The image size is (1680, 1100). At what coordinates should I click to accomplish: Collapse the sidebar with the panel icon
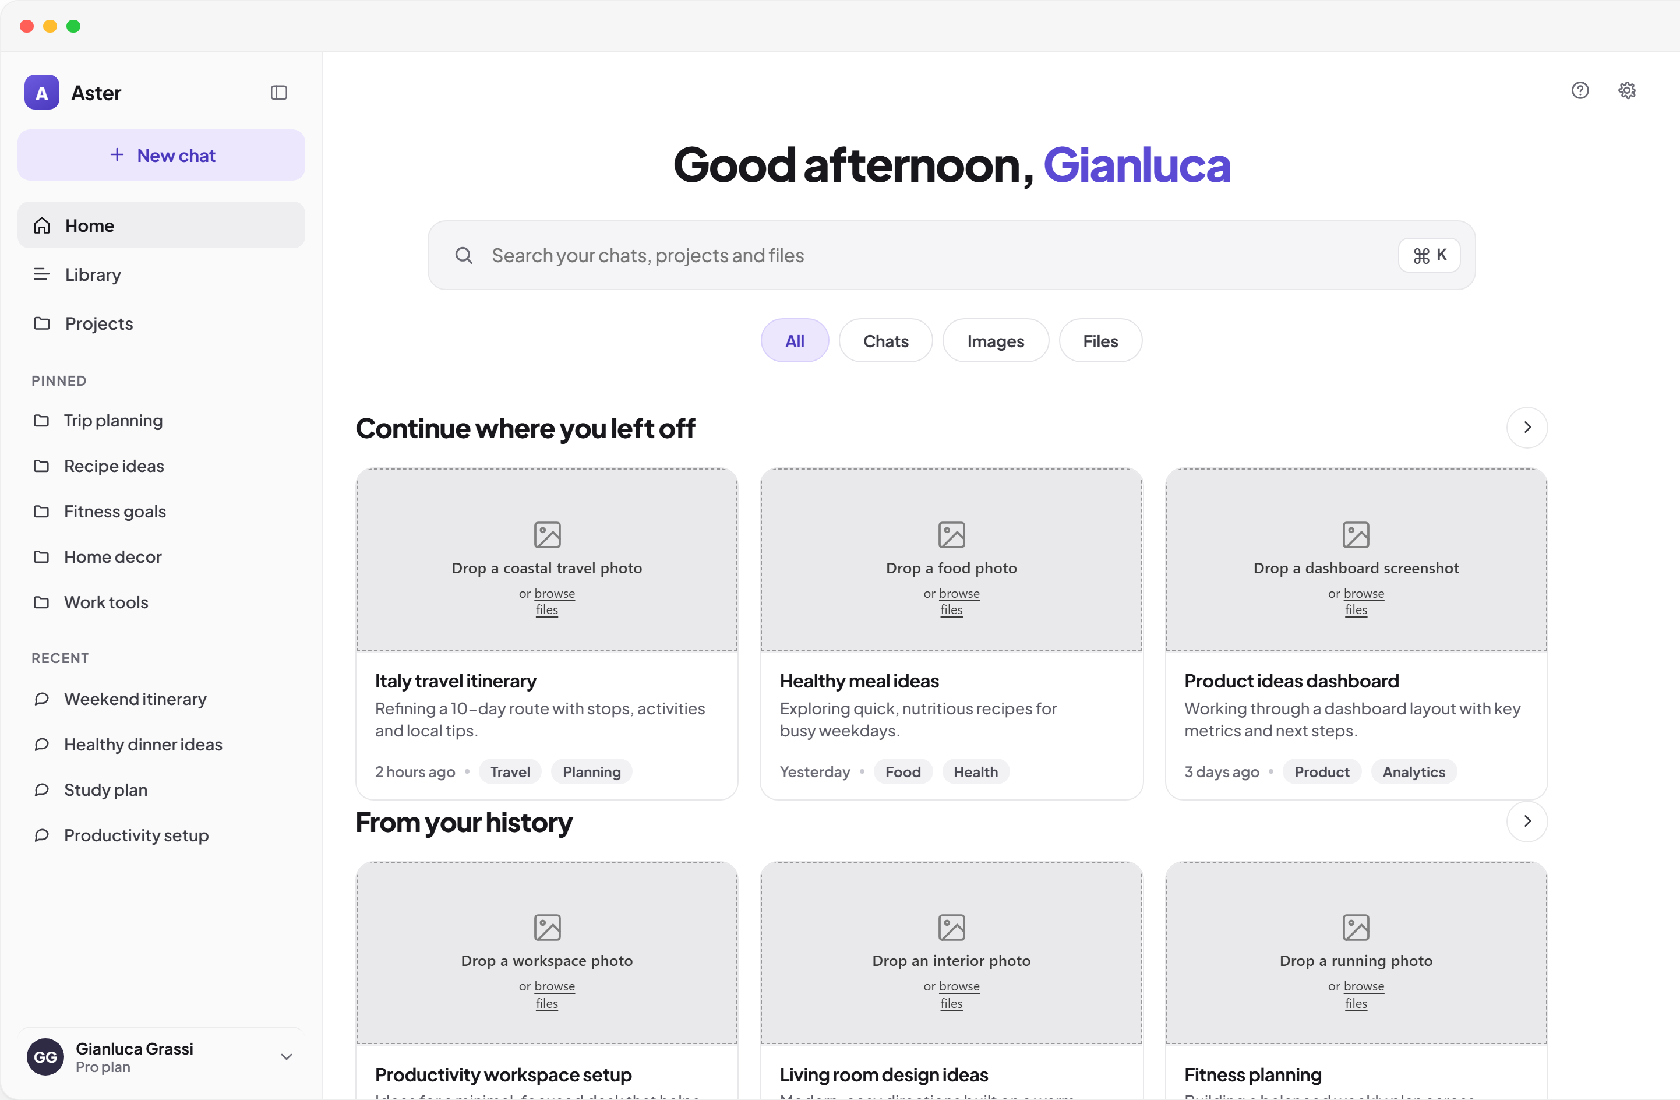(279, 93)
